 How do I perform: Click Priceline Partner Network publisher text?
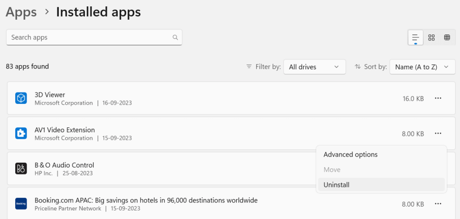[x=68, y=208]
